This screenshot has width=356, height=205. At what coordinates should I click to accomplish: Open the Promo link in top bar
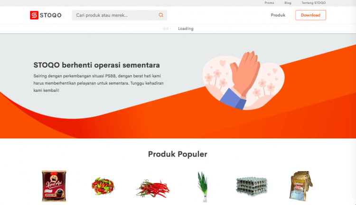269,3
